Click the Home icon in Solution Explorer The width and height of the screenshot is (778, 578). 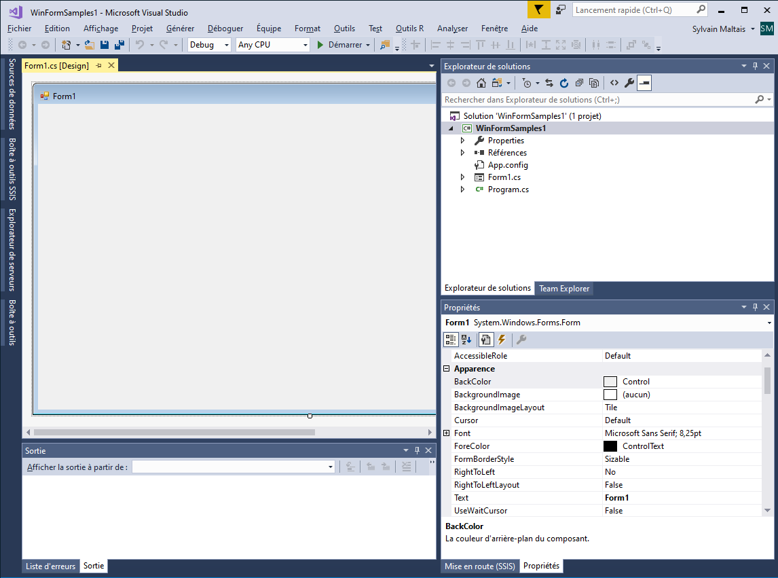pyautogui.click(x=481, y=83)
